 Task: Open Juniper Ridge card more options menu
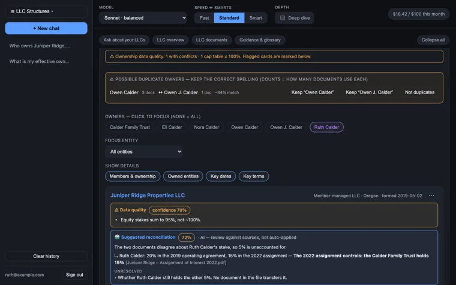click(431, 196)
